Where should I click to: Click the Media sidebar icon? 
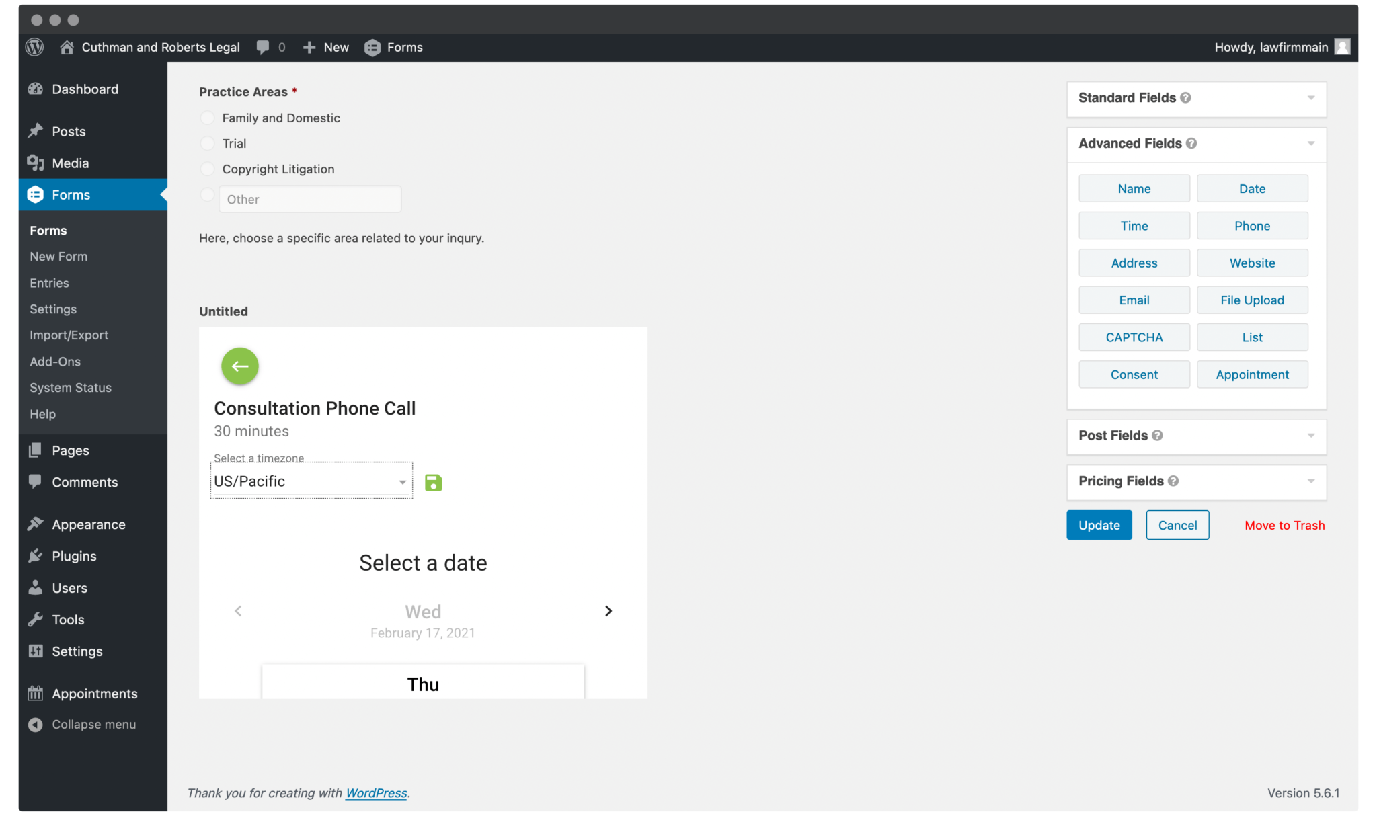coord(36,163)
